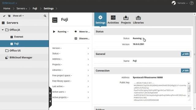Switch to the Settings tab
Screen dimensions: 196x110
pyautogui.click(x=100, y=20)
